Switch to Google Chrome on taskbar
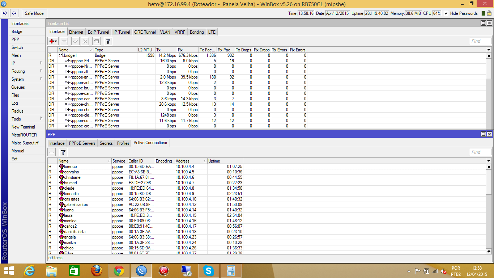Screen dimensions: 494x278 click(119, 271)
